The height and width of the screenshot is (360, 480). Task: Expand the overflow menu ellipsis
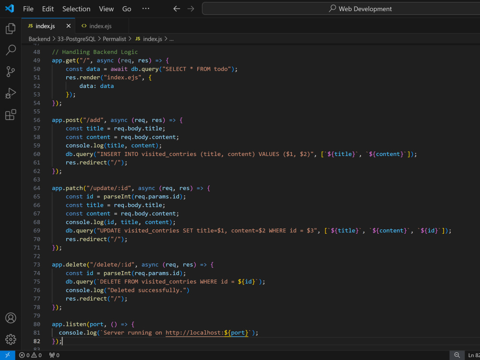[x=146, y=9]
